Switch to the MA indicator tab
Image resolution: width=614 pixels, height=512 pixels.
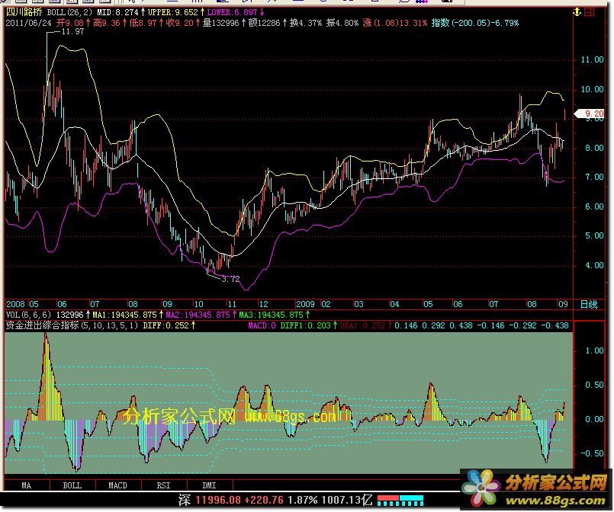point(26,485)
